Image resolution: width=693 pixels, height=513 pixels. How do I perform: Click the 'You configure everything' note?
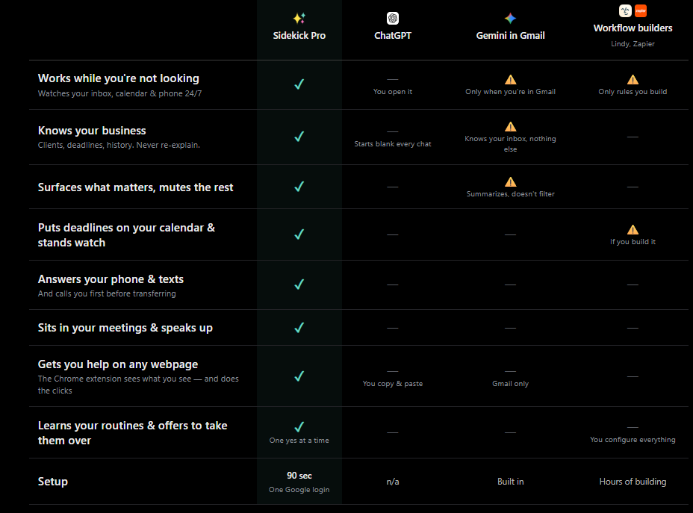633,439
